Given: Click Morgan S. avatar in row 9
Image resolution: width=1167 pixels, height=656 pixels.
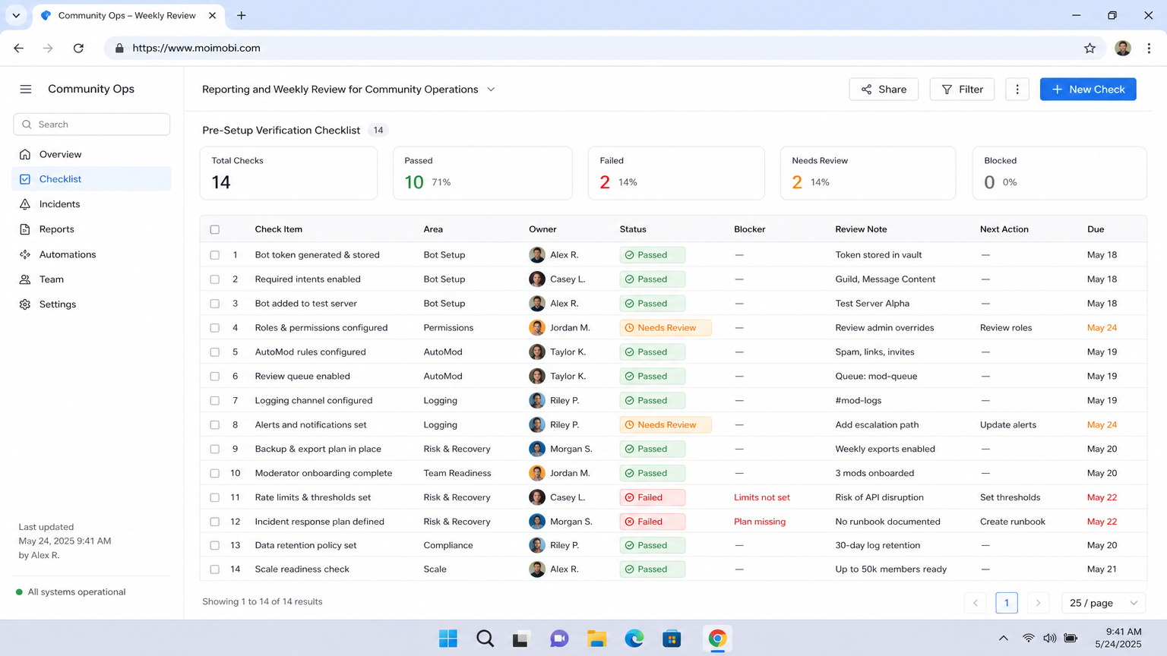Looking at the screenshot, I should pos(537,449).
